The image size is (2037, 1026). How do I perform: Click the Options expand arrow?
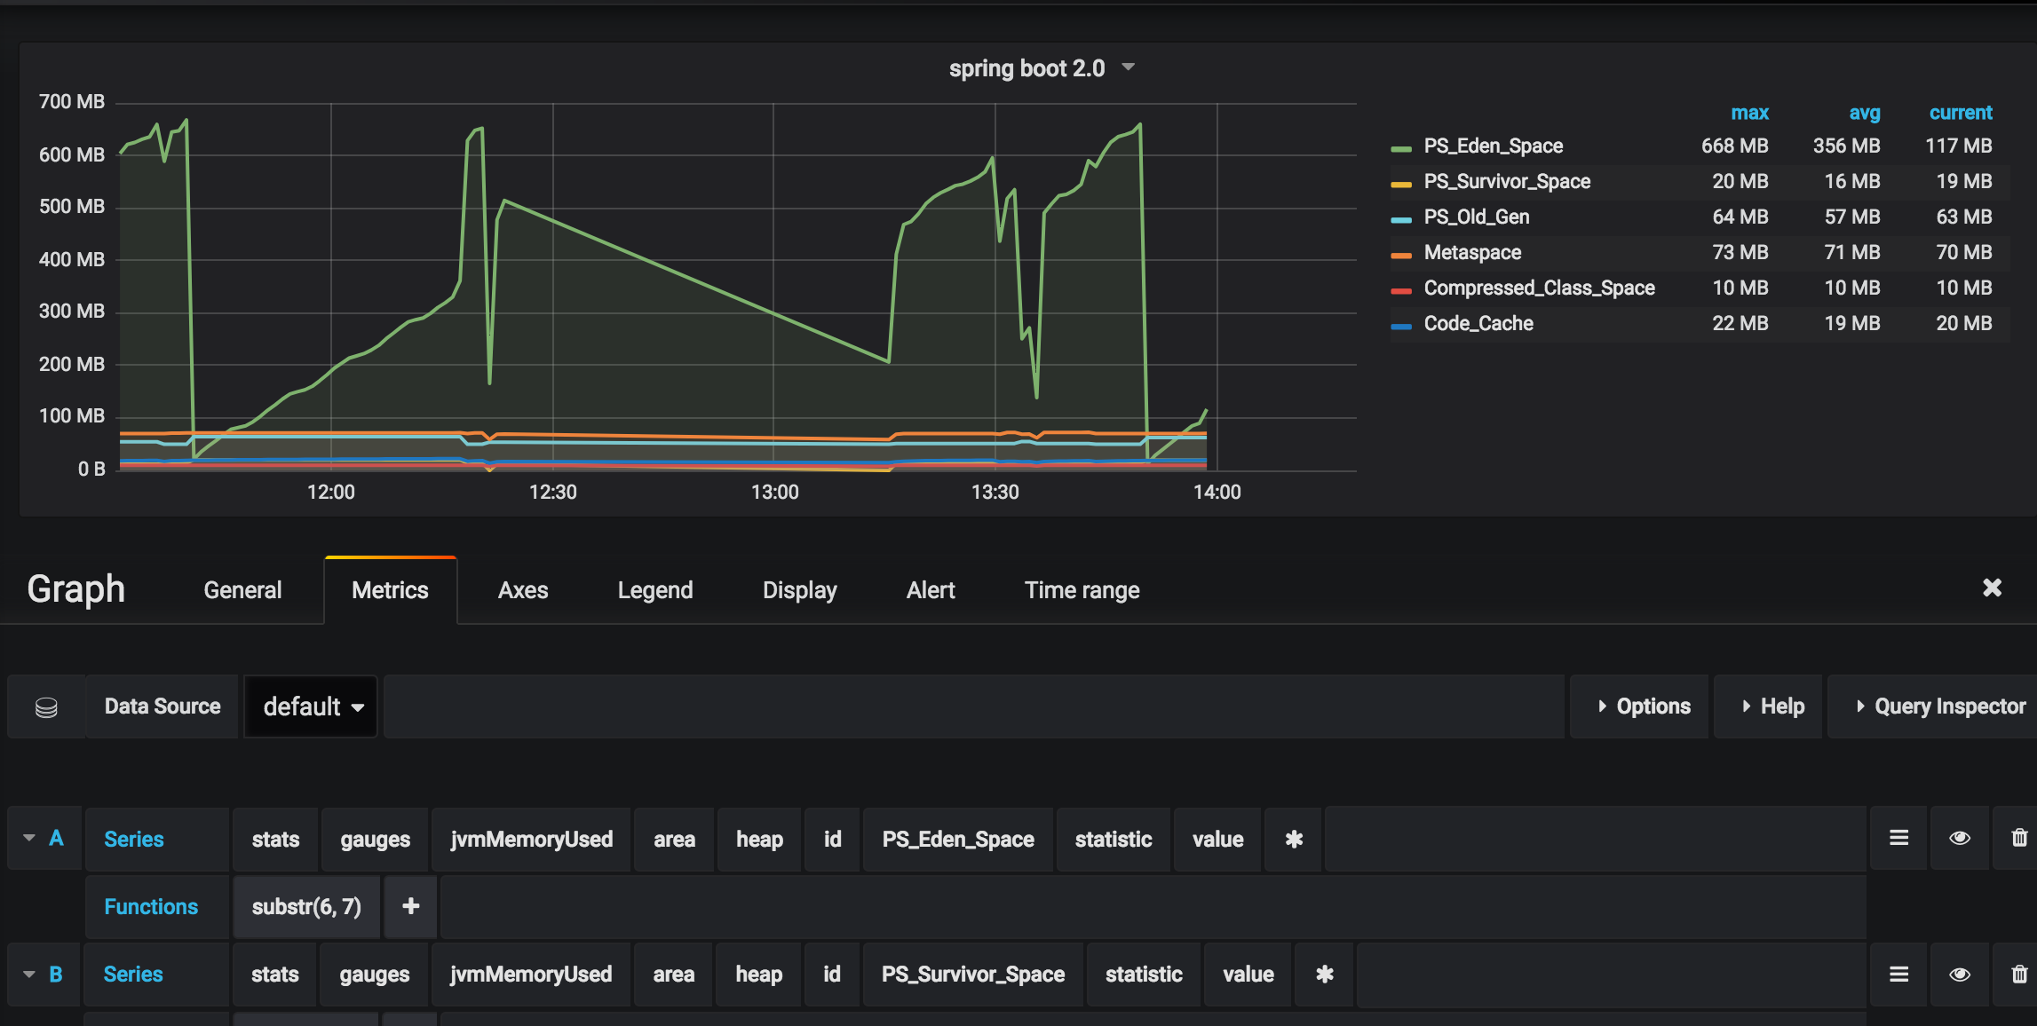click(1604, 706)
